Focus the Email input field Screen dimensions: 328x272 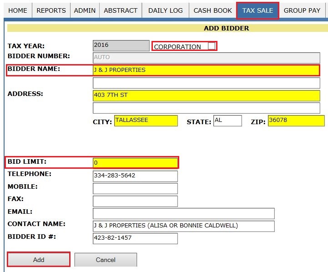point(183,213)
